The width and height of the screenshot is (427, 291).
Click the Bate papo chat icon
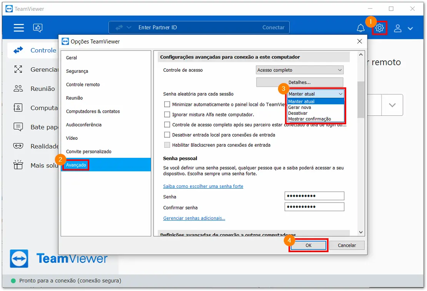click(18, 127)
